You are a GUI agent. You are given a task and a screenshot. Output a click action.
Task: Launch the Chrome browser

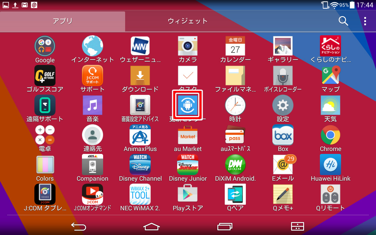[x=330, y=135]
